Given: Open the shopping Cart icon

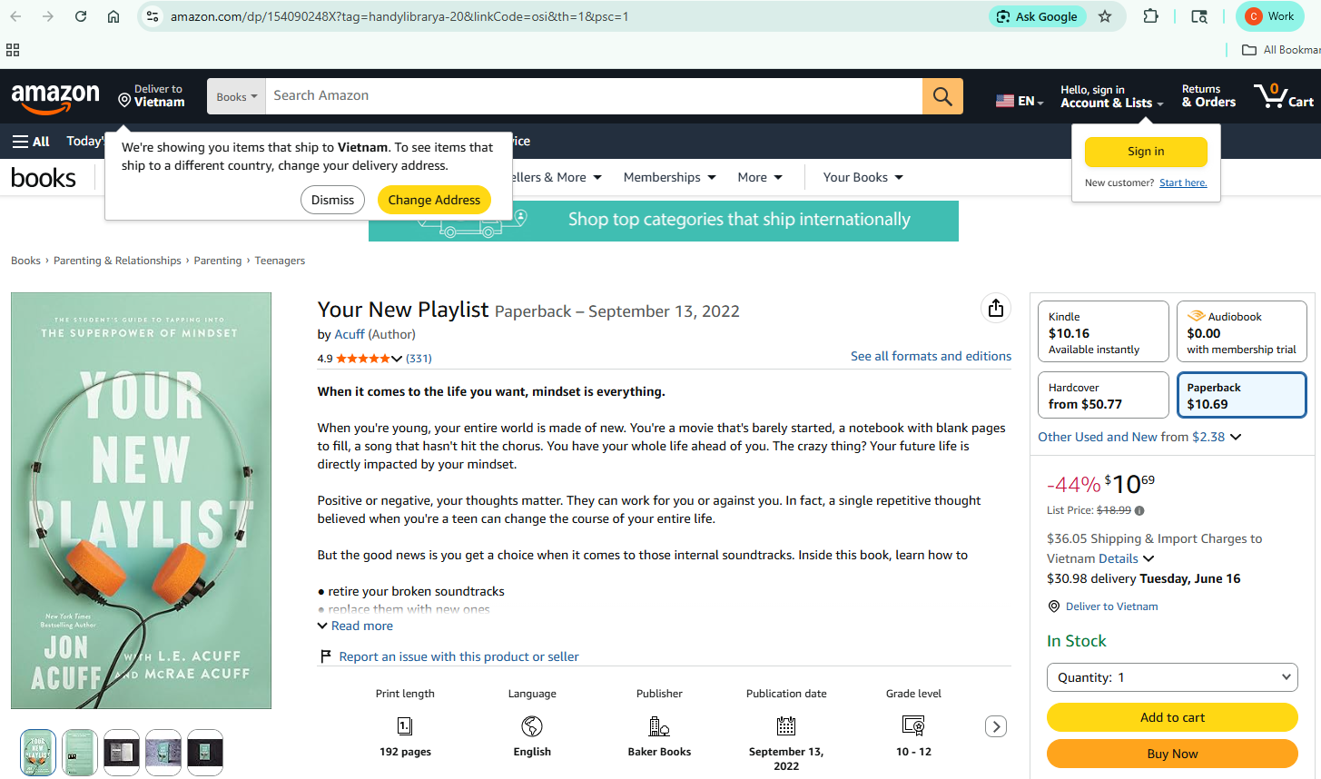Looking at the screenshot, I should tap(1284, 96).
